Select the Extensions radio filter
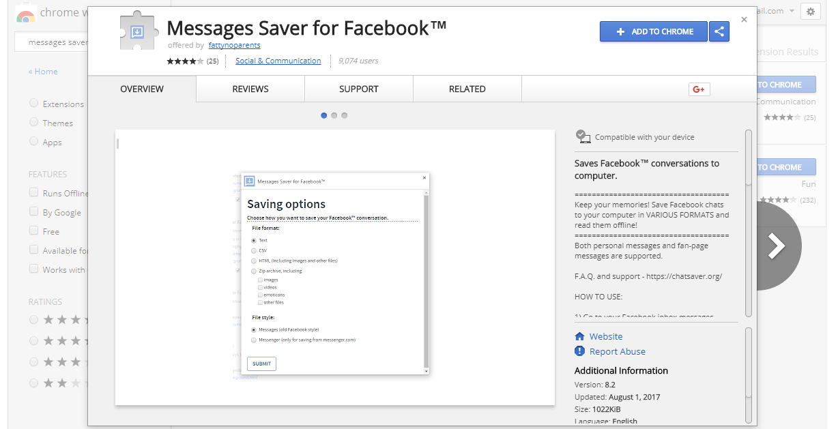Viewport: 838px width, 429px height. [33, 104]
